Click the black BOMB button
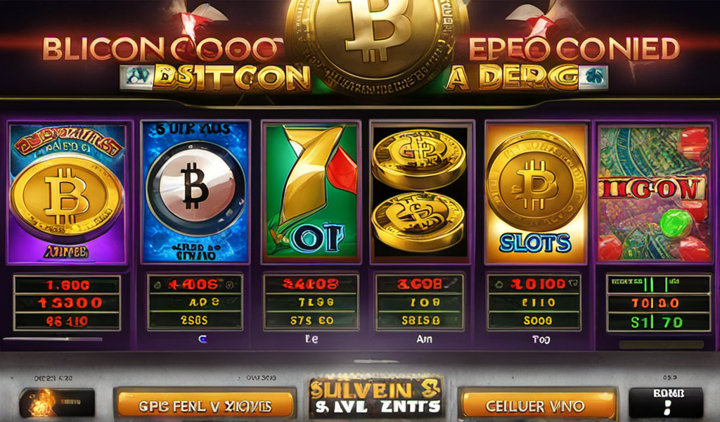The height and width of the screenshot is (422, 720). (665, 403)
